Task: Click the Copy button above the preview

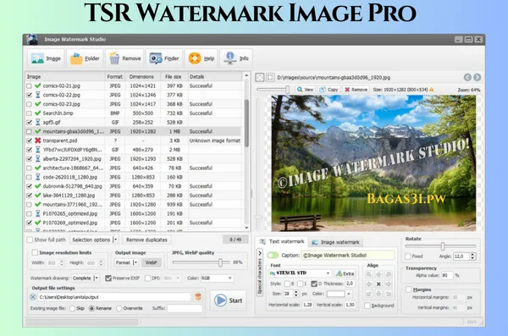Action: (x=329, y=90)
